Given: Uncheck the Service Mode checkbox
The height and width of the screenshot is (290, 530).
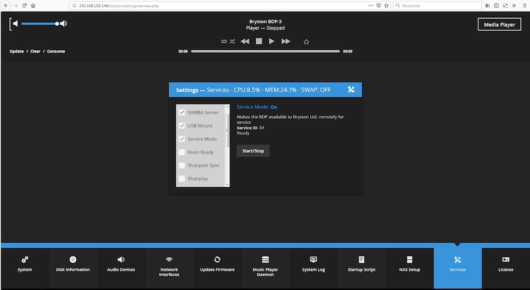Looking at the screenshot, I should pos(182,139).
